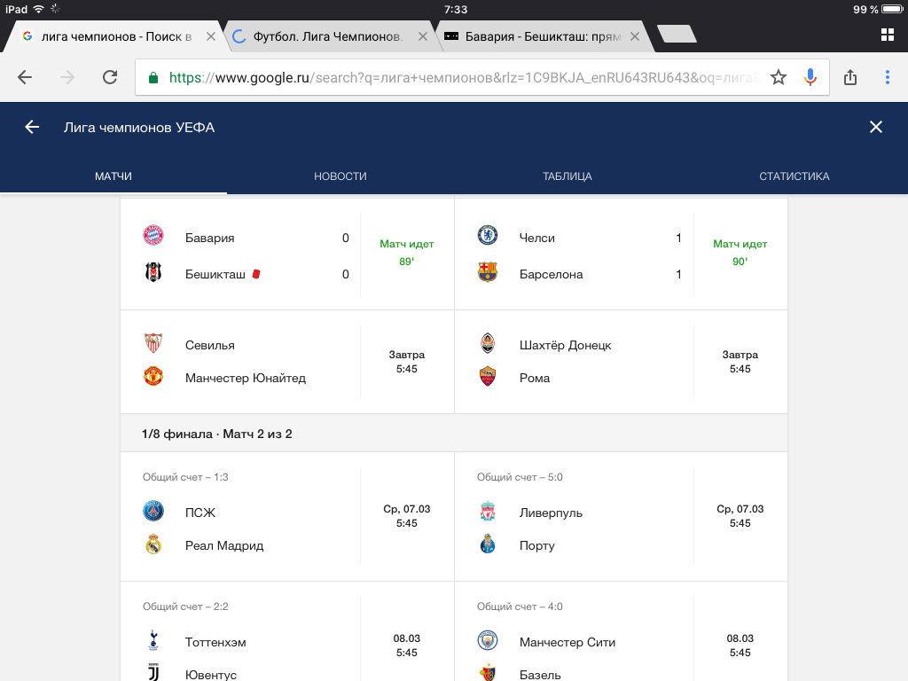Viewport: 908px width, 681px height.
Task: Tap the microphone voice search icon
Action: click(810, 77)
